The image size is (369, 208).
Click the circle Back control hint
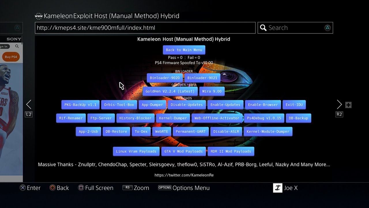pyautogui.click(x=59, y=188)
